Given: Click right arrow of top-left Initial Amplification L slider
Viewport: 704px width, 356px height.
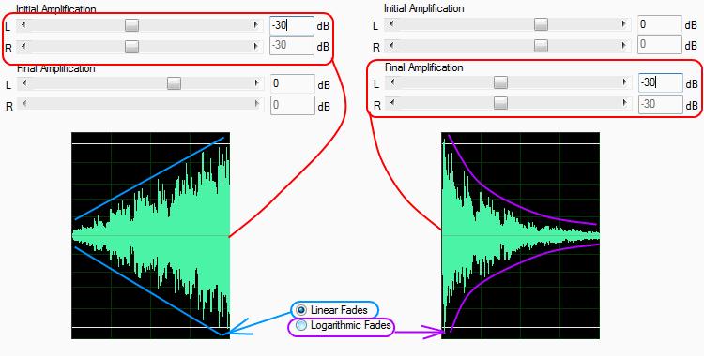Looking at the screenshot, I should pos(256,25).
